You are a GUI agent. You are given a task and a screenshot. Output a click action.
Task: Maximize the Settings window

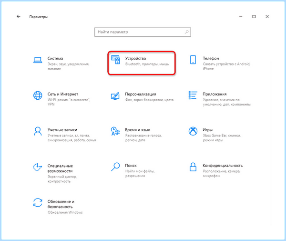click(254, 17)
